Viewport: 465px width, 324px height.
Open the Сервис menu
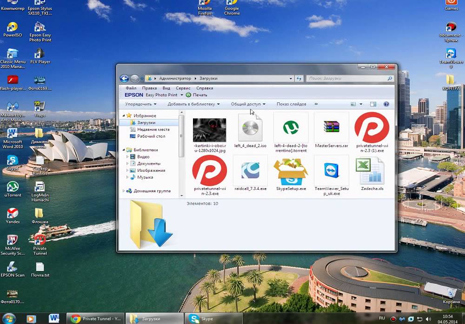pyautogui.click(x=183, y=88)
